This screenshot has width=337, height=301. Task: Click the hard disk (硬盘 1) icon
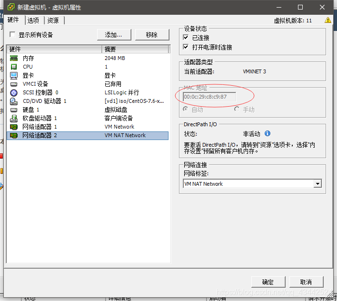[x=14, y=110]
